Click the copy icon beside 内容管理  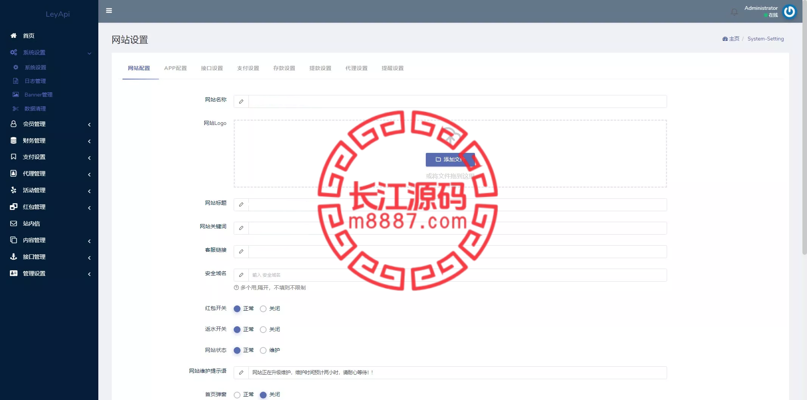[14, 240]
